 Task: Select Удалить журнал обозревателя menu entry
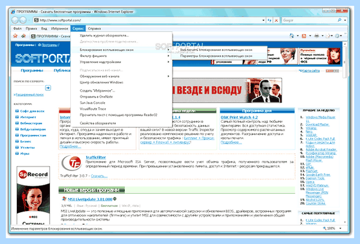click(x=121, y=35)
